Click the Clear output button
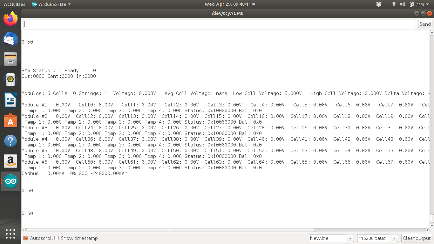The image size is (434, 244). 417,238
